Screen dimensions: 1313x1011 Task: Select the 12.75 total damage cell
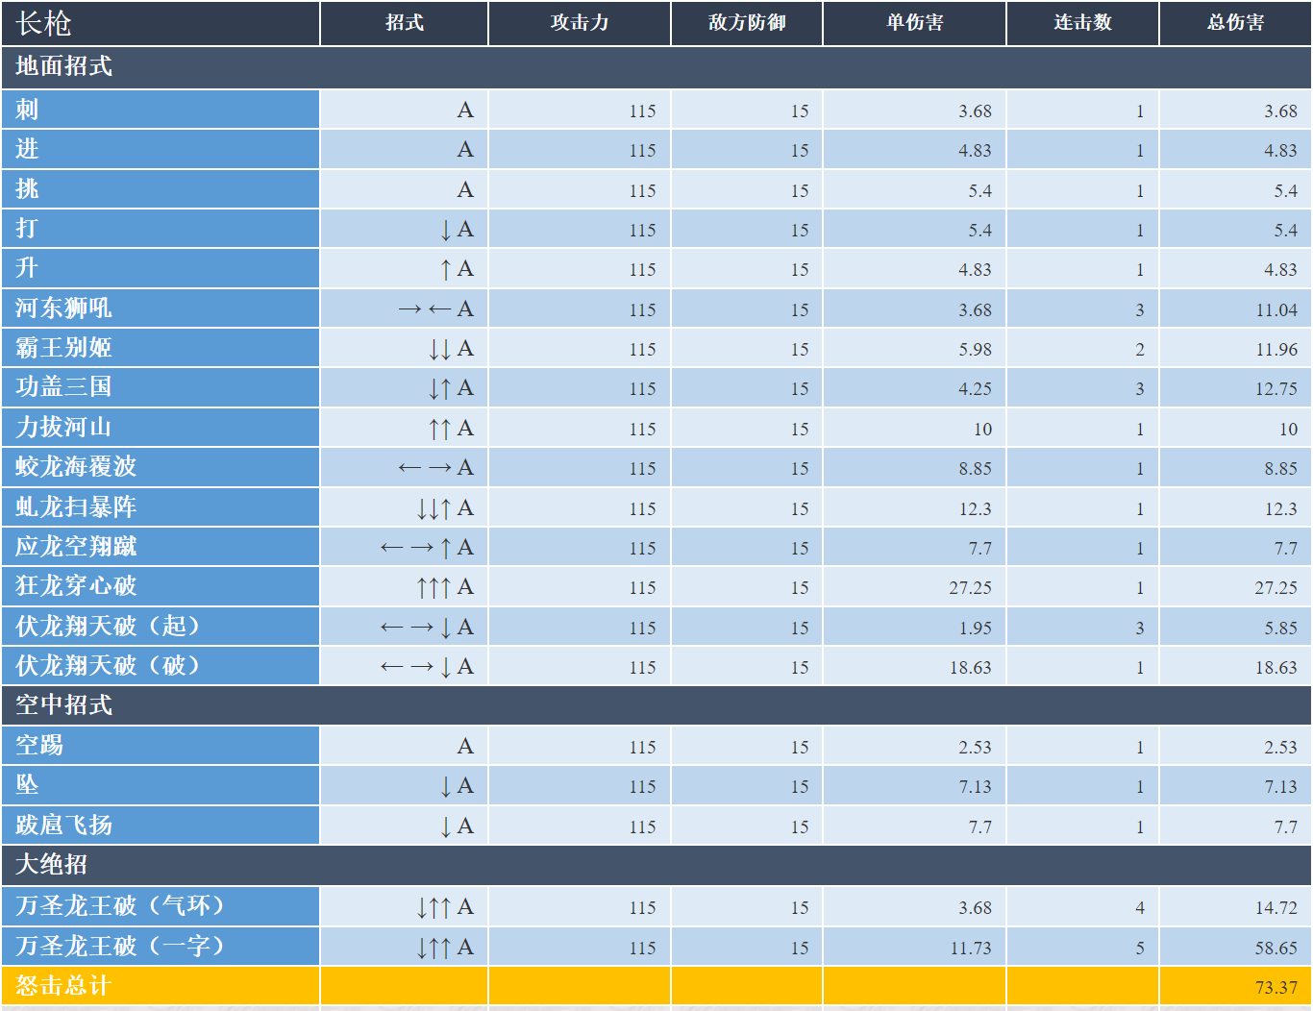1235,388
